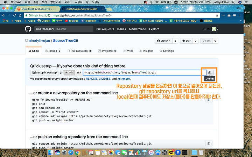Open the LICENSE link
252x157 pixels.
104,79
